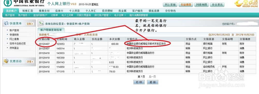Image resolution: width=259 pixels, height=94 pixels.
Task: Click the 详情 details button
Action: point(30,62)
